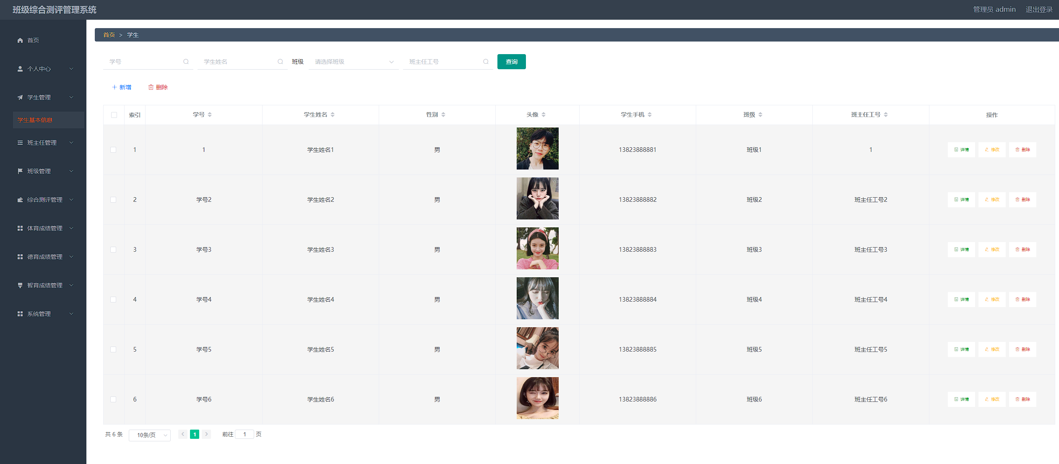Image resolution: width=1059 pixels, height=464 pixels.
Task: Open the 10条/页 page size selector
Action: click(x=149, y=435)
